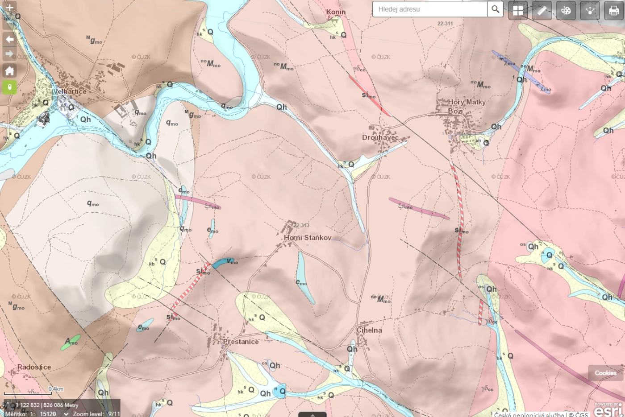Expand the bottom panel arrow tab
This screenshot has width=625, height=417.
[x=312, y=414]
